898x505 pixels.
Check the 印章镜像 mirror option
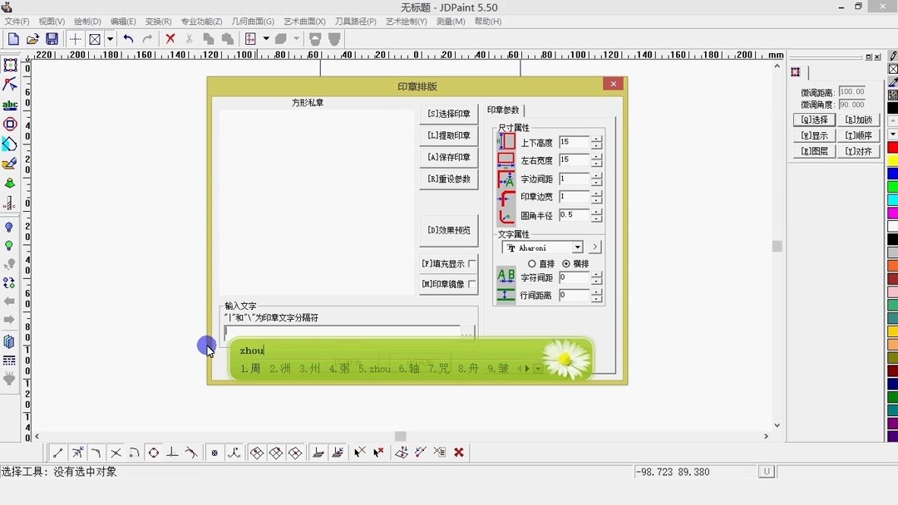pyautogui.click(x=471, y=283)
